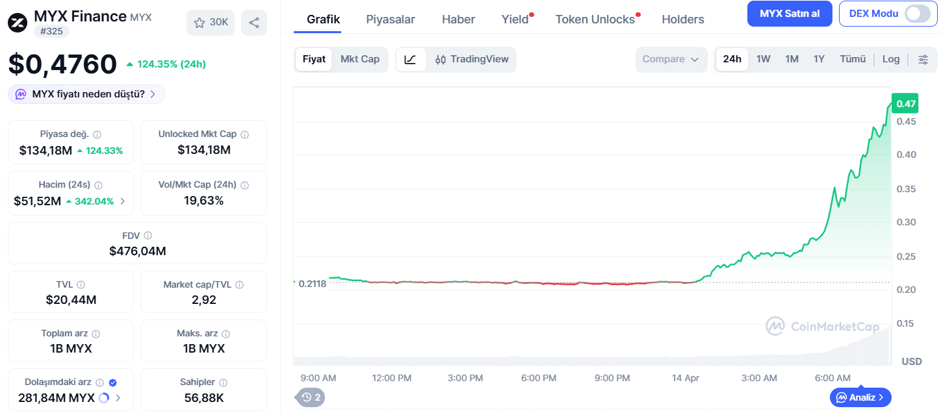The width and height of the screenshot is (941, 413).
Task: Click info icon next to Vol/Mkt Cap (24h)
Action: pos(245,185)
